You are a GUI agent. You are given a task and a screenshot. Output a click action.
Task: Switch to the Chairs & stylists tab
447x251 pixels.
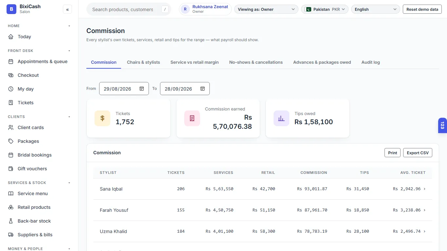143,62
